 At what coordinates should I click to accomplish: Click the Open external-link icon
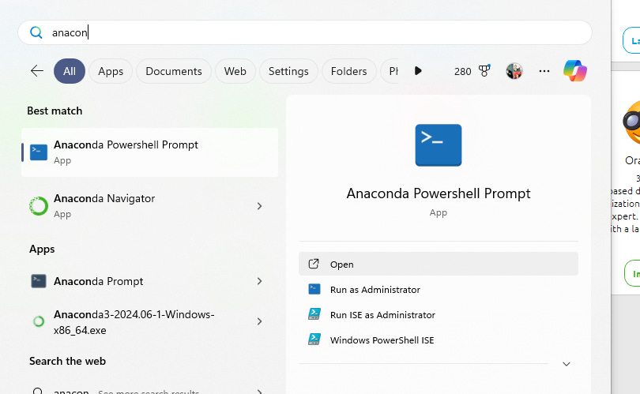pyautogui.click(x=314, y=264)
